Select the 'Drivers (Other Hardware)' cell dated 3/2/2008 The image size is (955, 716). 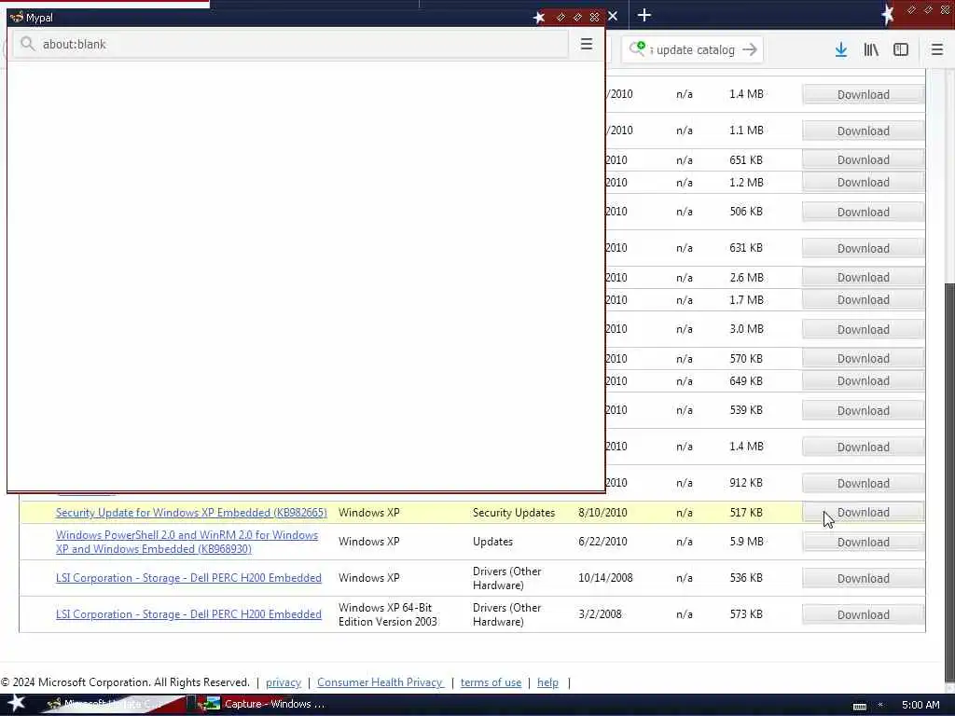(x=506, y=614)
